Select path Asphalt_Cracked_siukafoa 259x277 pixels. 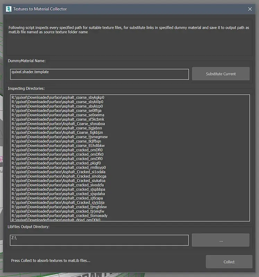point(59,181)
